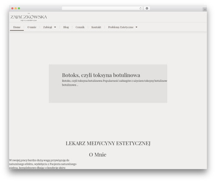Close the window with red button

tap(13, 9)
